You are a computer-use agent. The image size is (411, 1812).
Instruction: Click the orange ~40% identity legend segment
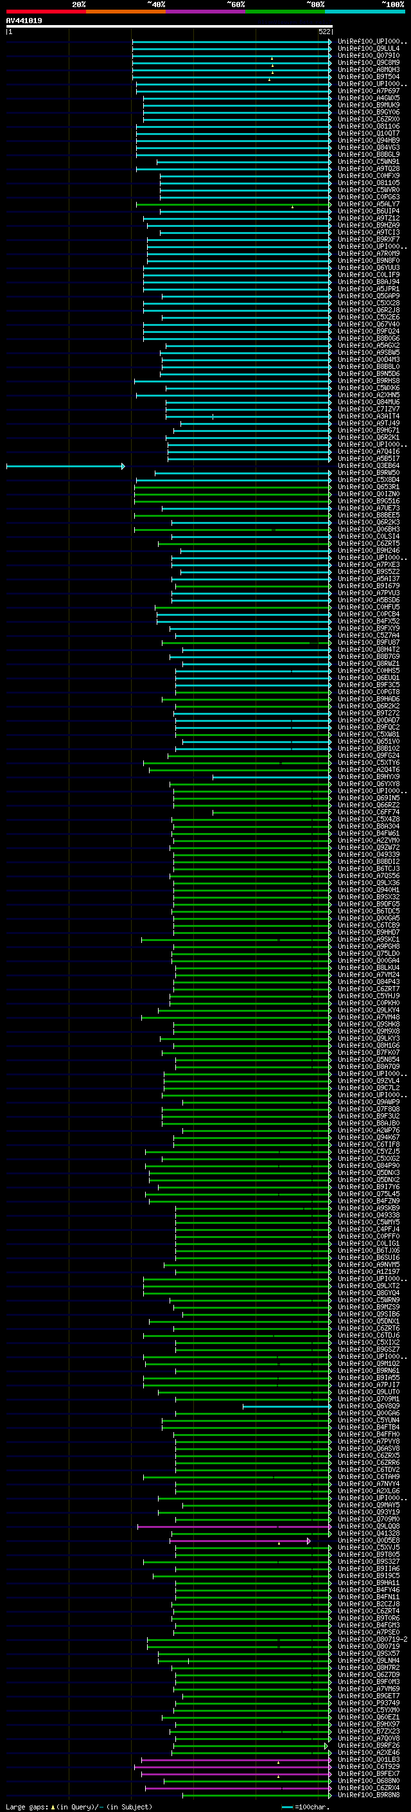(x=126, y=12)
